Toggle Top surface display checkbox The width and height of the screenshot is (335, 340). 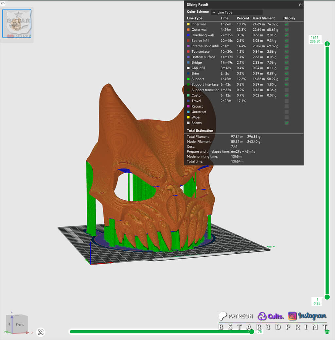click(x=287, y=52)
